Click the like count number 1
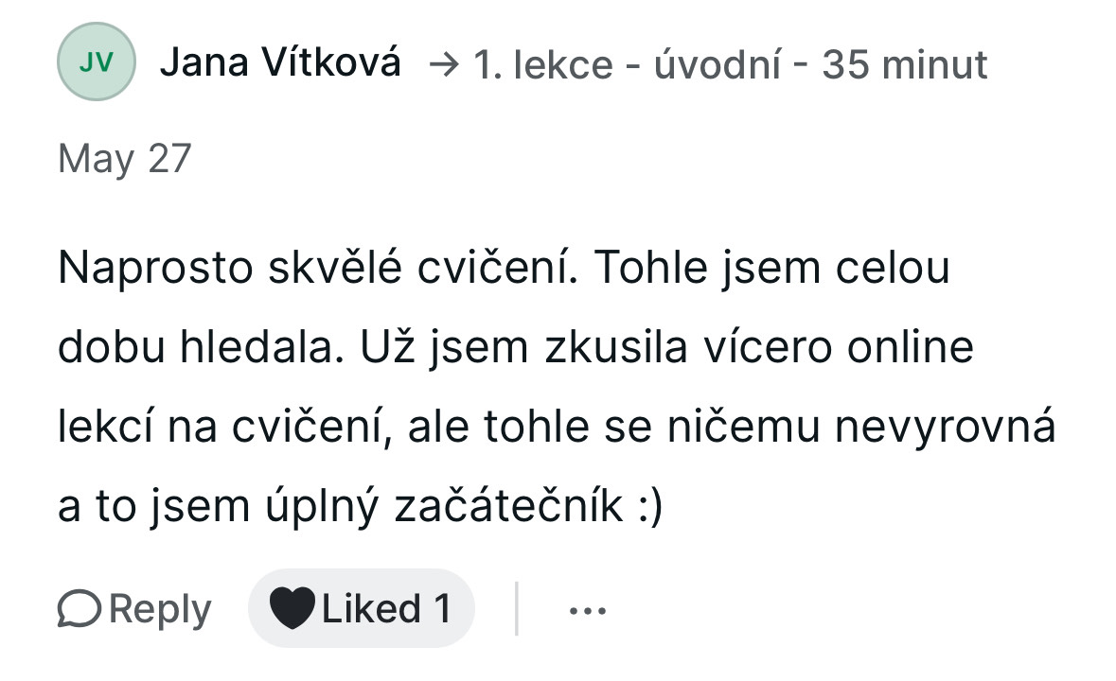The width and height of the screenshot is (1116, 681). click(x=442, y=608)
